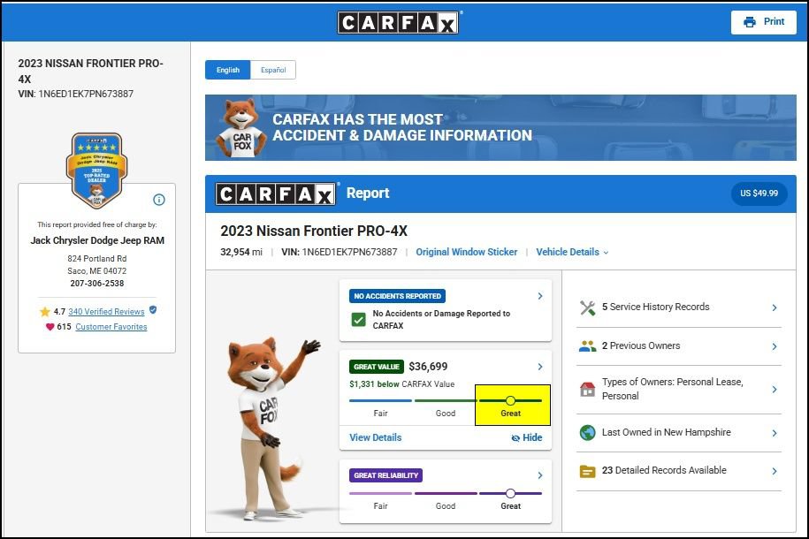Click the 5 Service History Records text

[655, 307]
